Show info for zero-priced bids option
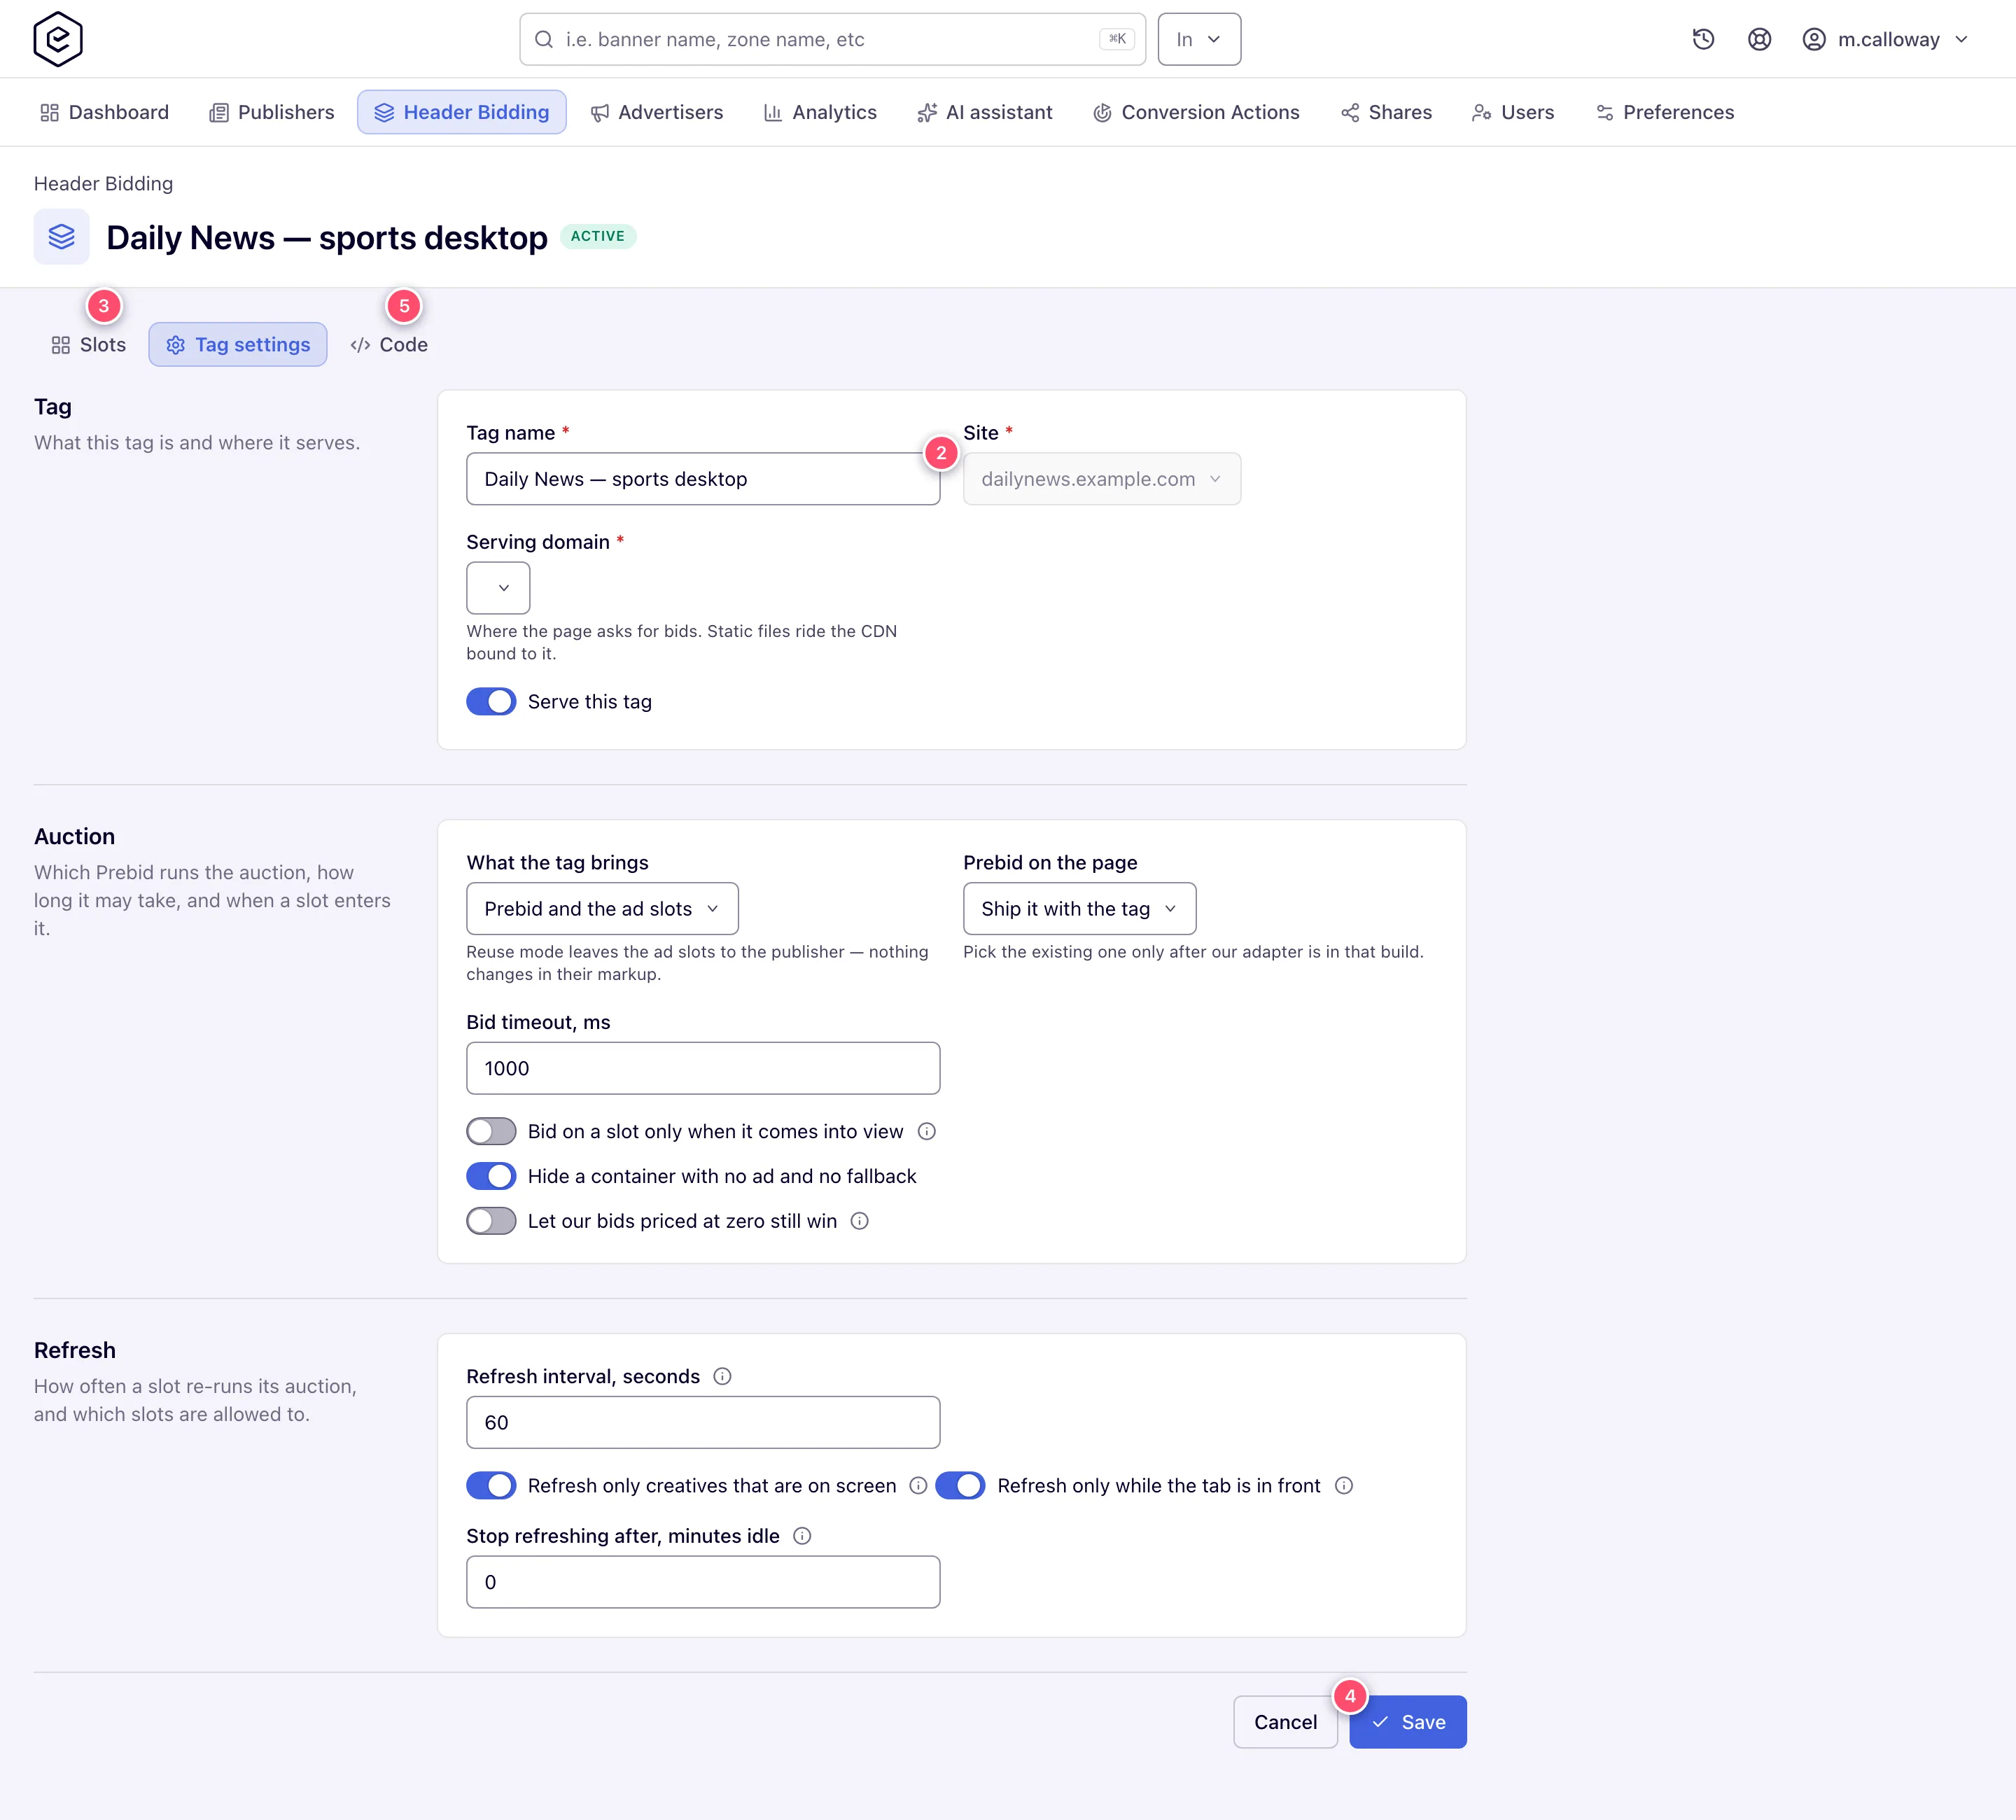 pyautogui.click(x=859, y=1221)
